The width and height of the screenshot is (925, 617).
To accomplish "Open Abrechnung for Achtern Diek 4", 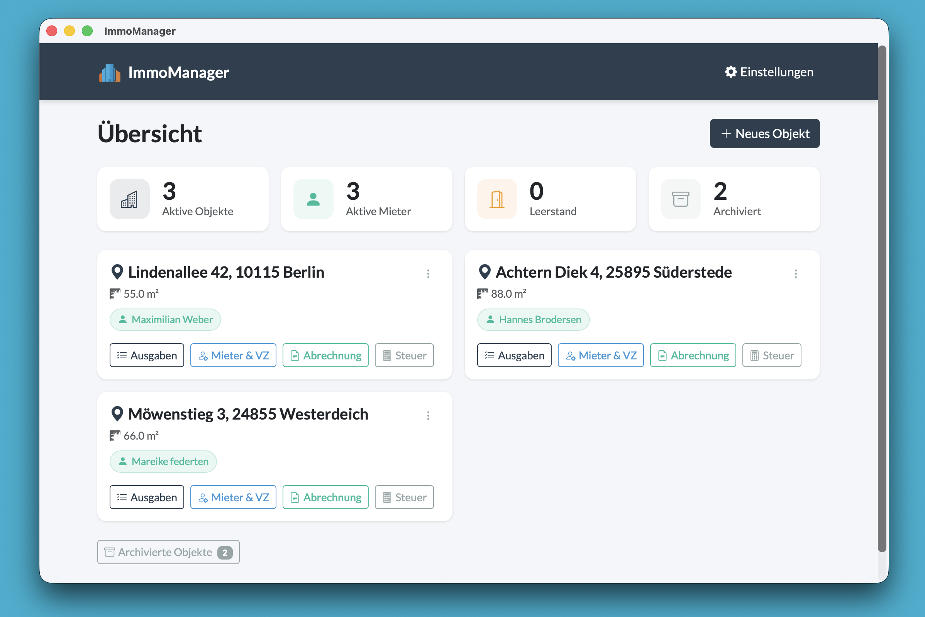I will (x=693, y=355).
